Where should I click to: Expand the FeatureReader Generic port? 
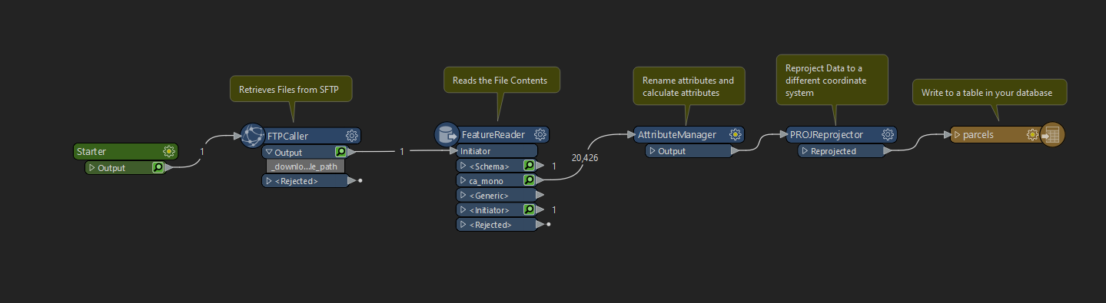coord(463,196)
